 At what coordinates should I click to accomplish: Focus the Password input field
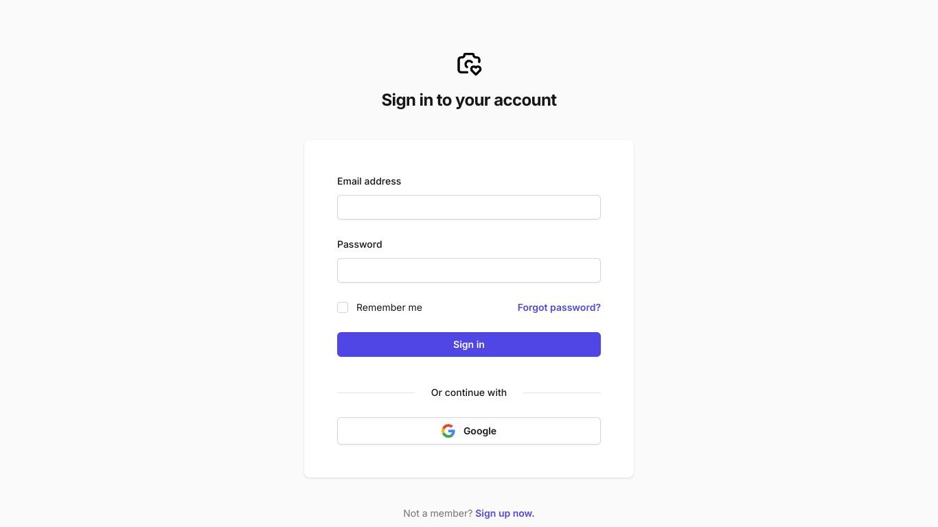point(469,270)
